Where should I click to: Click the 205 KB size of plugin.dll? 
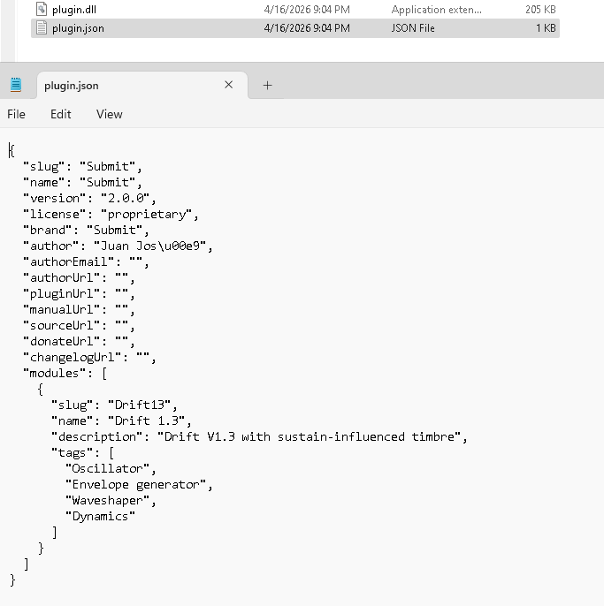tap(540, 9)
